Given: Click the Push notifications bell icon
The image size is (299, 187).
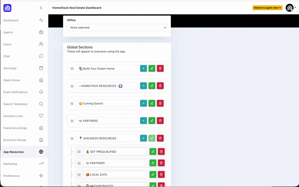Looking at the screenshot, I should click(41, 92).
